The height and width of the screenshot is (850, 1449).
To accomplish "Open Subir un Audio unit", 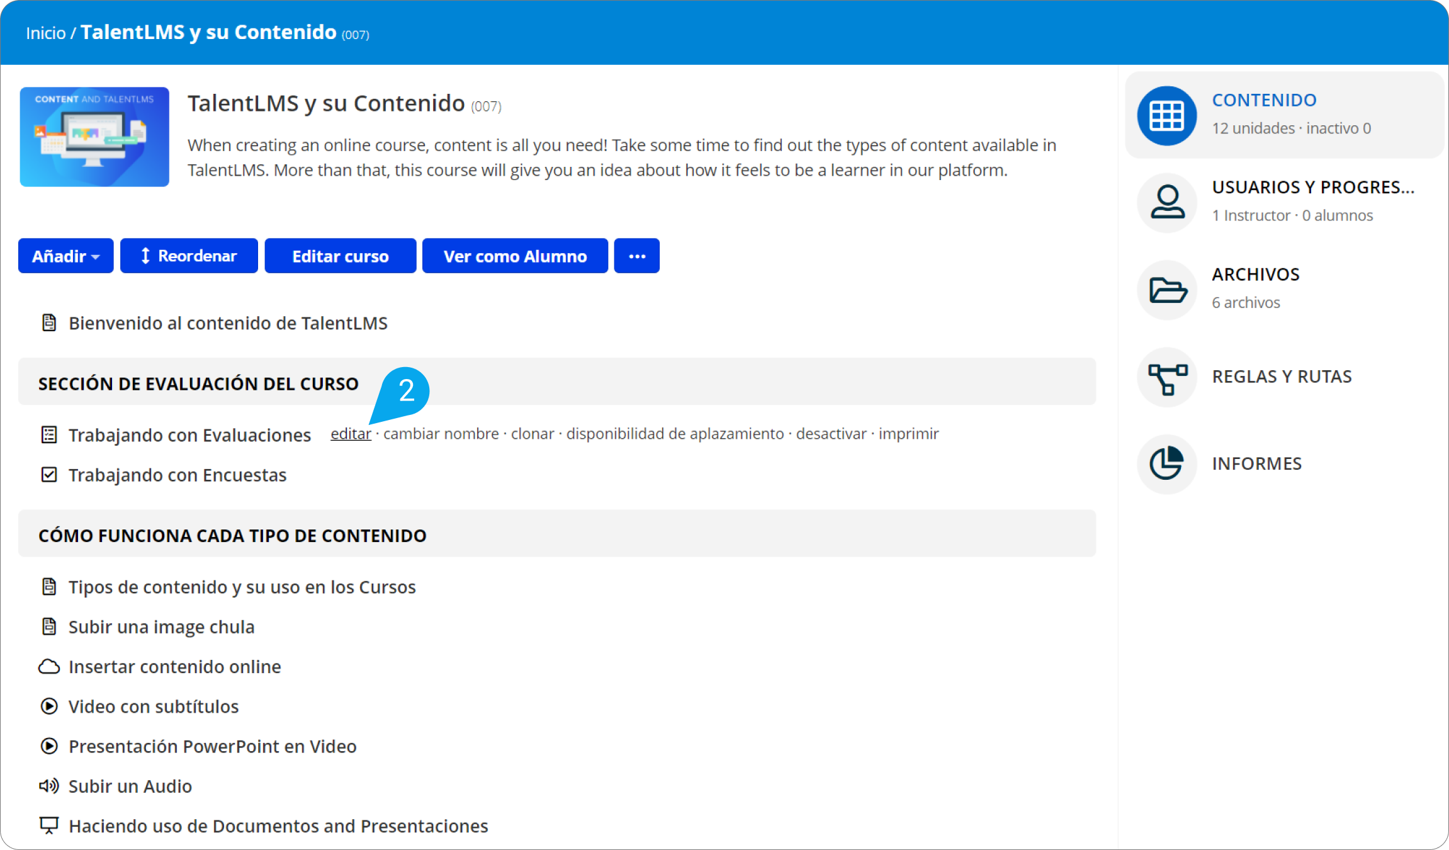I will pos(130,786).
